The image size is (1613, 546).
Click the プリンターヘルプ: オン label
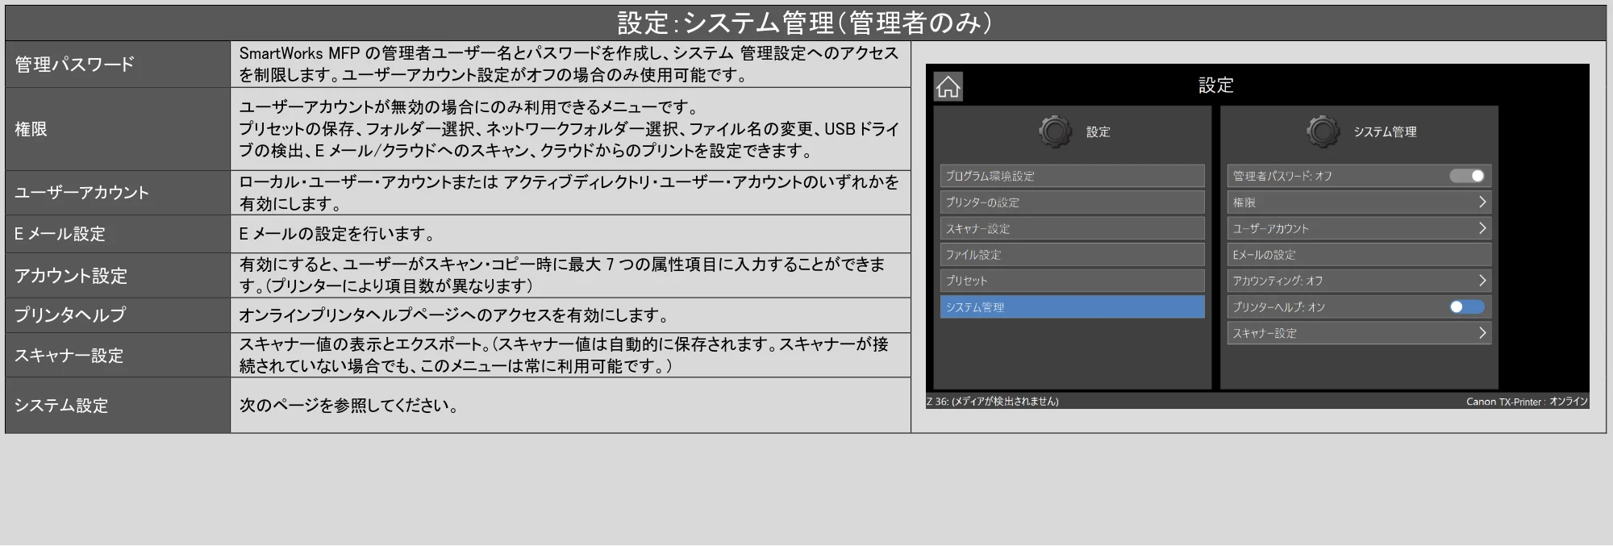click(x=1278, y=306)
